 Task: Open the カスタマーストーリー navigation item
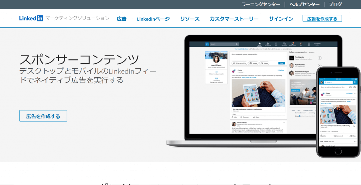[234, 19]
